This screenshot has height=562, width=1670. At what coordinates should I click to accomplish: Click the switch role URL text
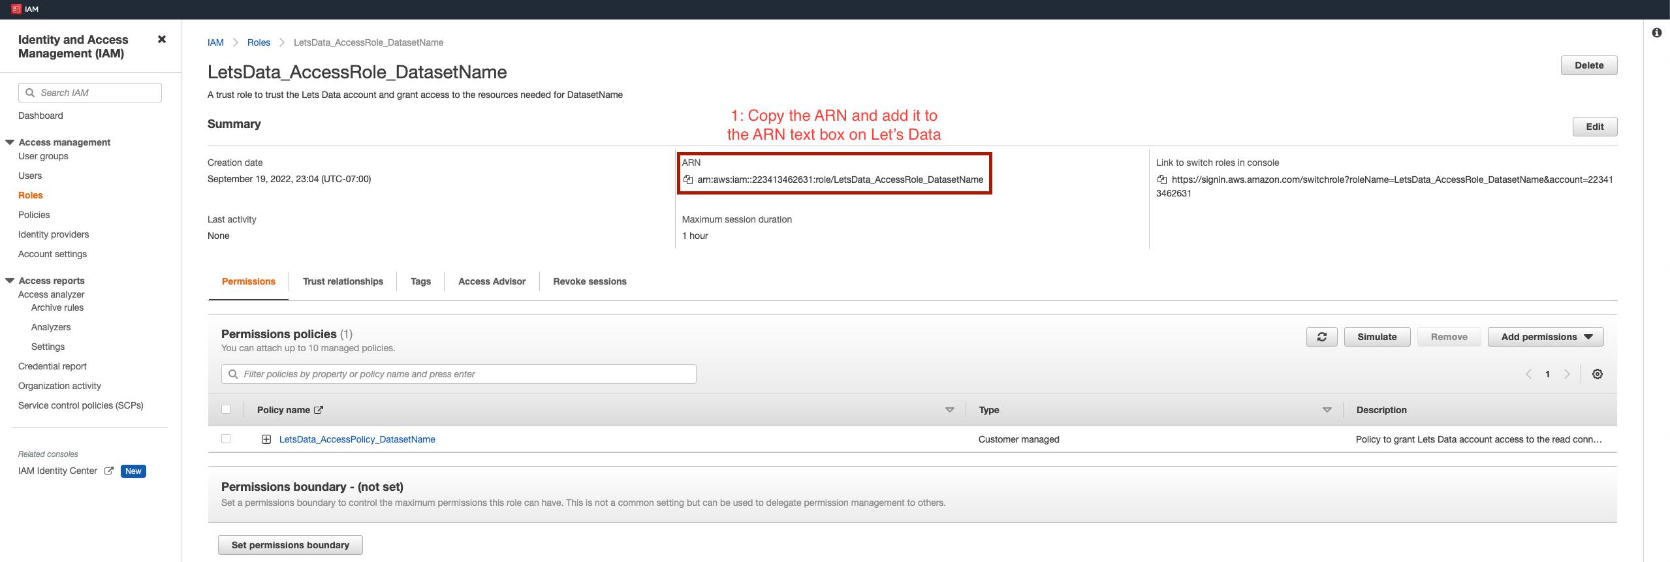point(1385,186)
